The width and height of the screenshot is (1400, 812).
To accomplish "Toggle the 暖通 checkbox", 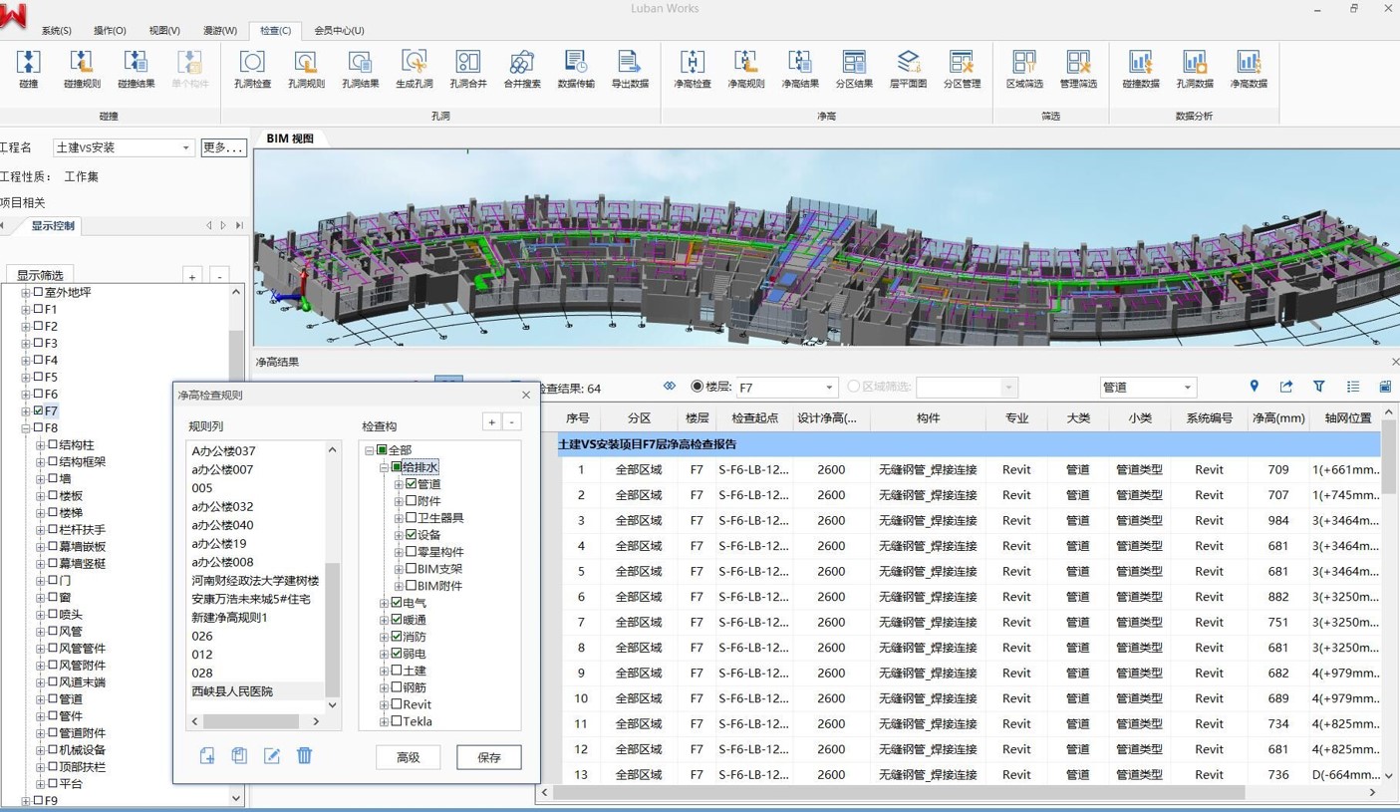I will (x=397, y=620).
